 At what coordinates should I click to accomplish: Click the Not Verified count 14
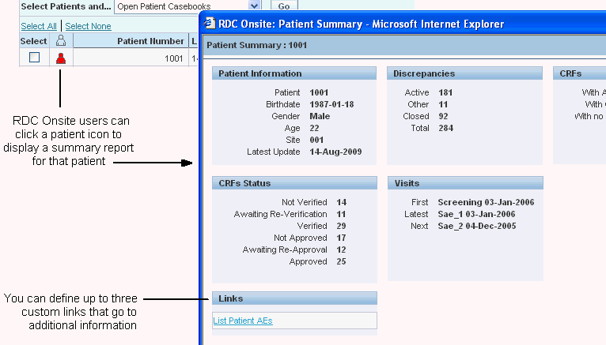point(341,202)
